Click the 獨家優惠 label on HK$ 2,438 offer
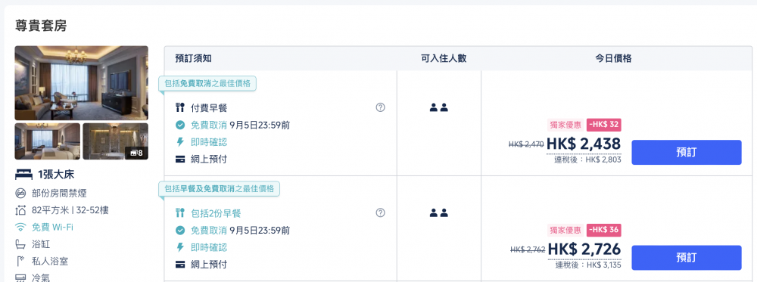 (x=565, y=125)
